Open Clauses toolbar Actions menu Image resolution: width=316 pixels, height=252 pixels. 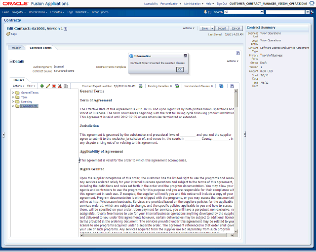coord(19,86)
